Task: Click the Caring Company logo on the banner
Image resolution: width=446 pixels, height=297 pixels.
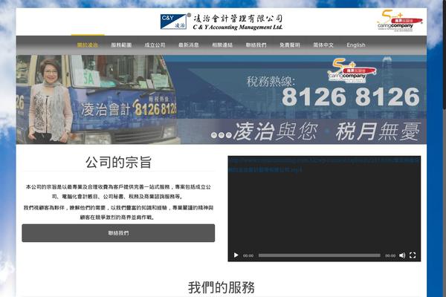Action: (x=352, y=71)
